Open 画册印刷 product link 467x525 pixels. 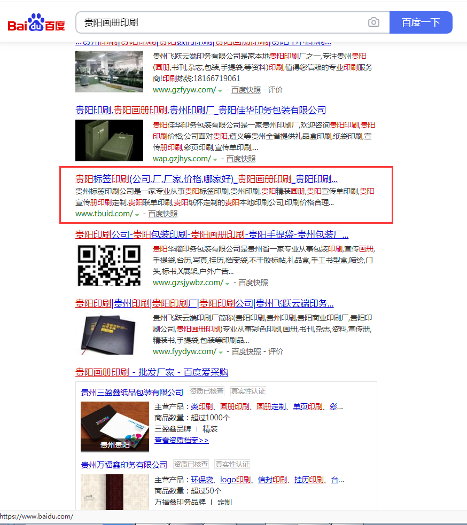[235, 406]
